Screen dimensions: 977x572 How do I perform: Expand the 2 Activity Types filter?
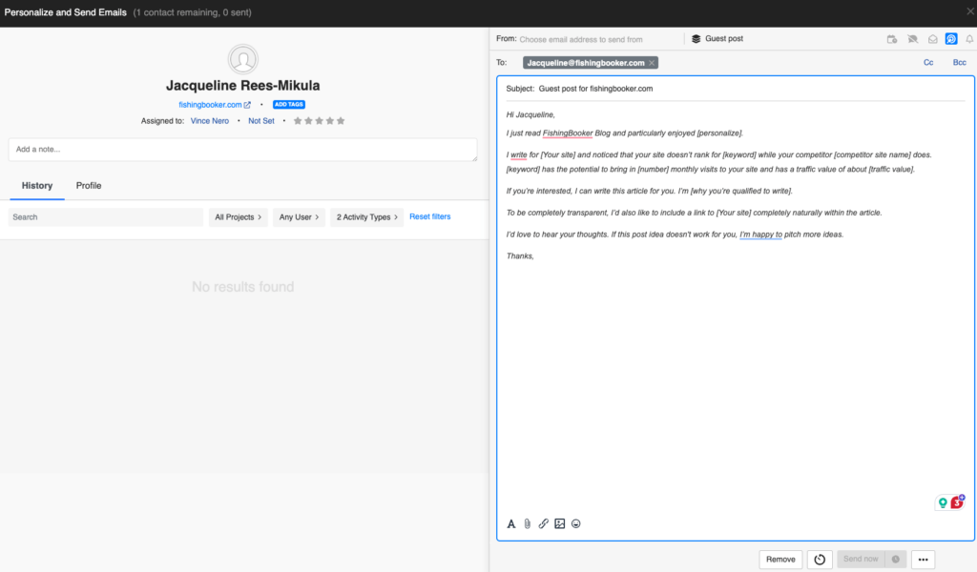(365, 216)
